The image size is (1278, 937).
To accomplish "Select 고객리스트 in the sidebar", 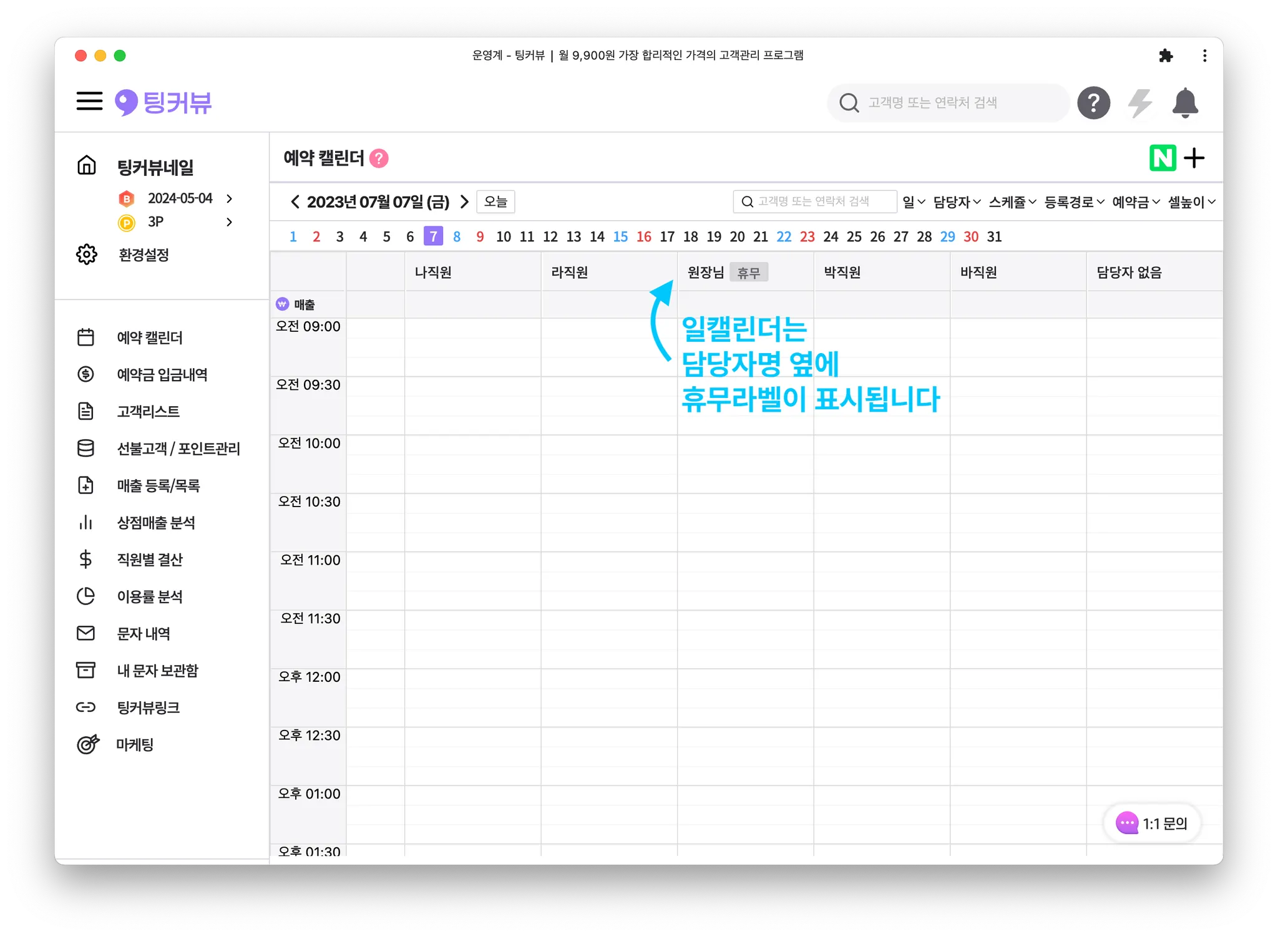I will pyautogui.click(x=148, y=412).
